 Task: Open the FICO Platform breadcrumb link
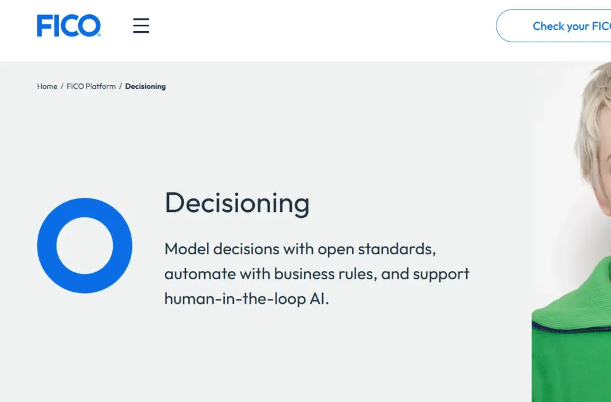(91, 86)
